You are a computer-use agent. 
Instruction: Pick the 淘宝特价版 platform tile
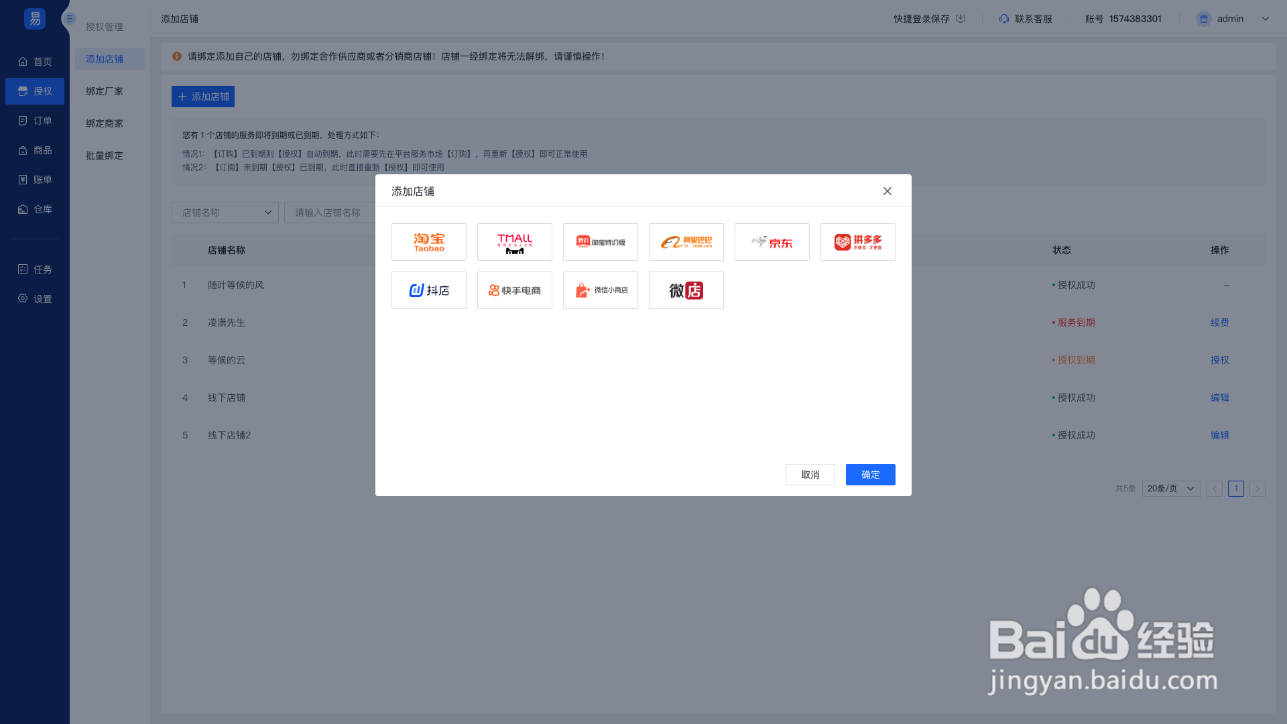pos(601,242)
